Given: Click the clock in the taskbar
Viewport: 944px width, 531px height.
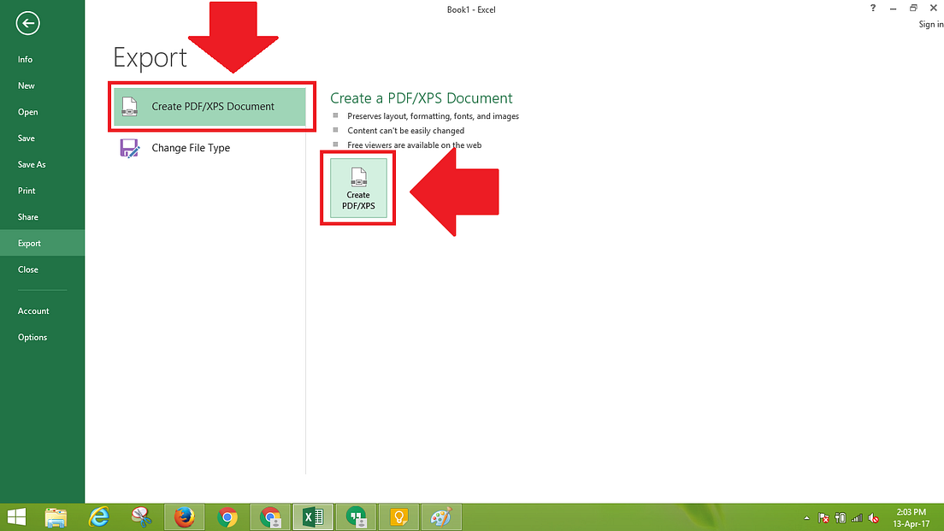Looking at the screenshot, I should pyautogui.click(x=912, y=517).
